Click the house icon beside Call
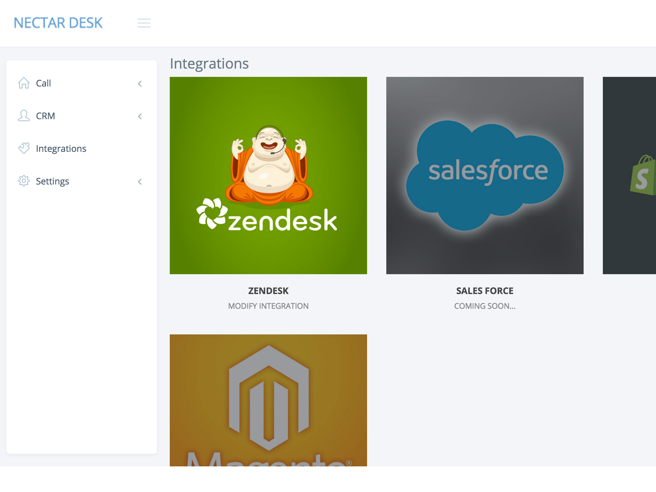This screenshot has height=492, width=656. tap(24, 83)
